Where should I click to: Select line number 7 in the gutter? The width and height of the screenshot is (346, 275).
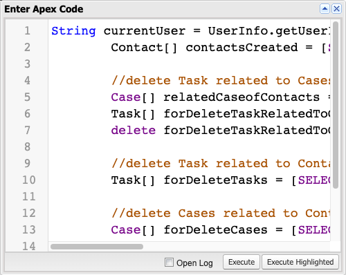click(x=28, y=130)
